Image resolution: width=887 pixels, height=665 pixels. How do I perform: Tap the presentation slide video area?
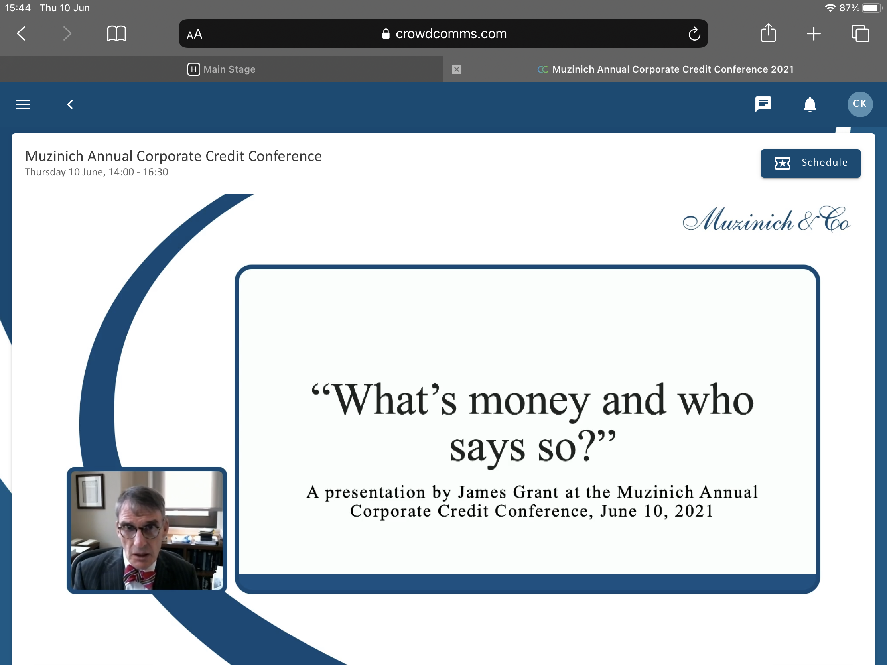tap(527, 429)
